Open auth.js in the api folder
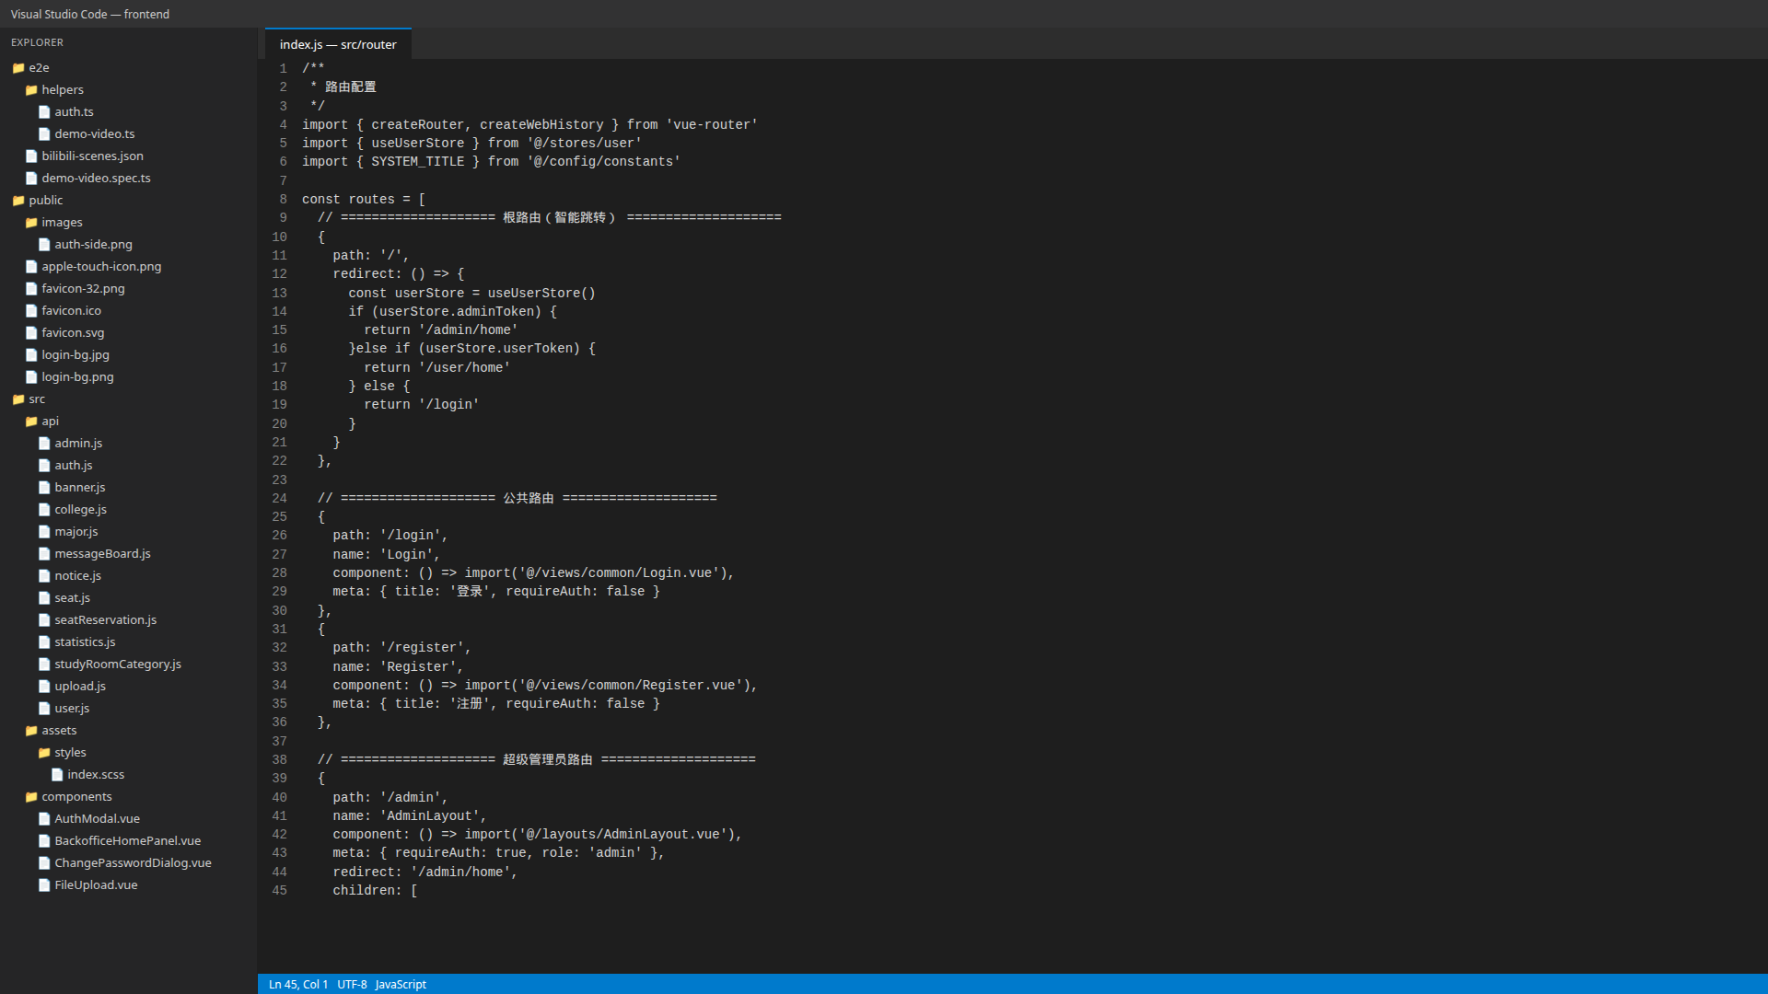 128,466
